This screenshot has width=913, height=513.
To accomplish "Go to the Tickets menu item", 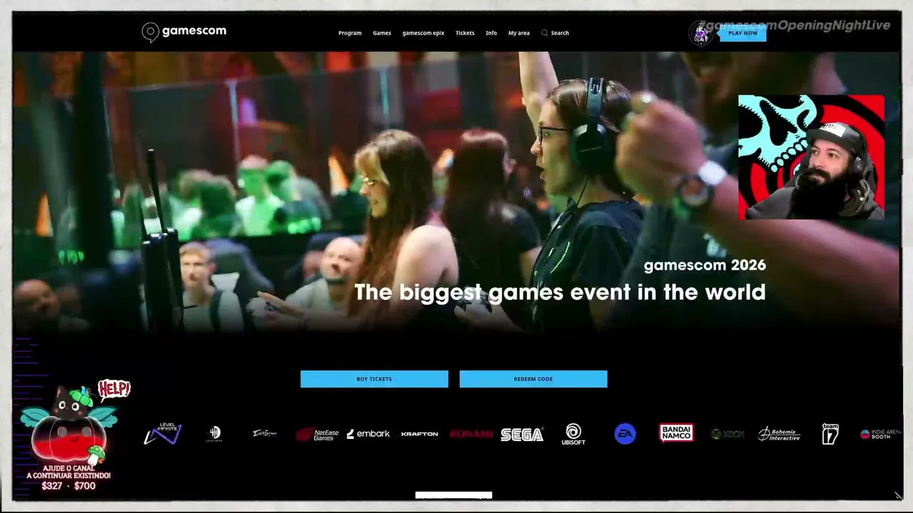I will [465, 33].
